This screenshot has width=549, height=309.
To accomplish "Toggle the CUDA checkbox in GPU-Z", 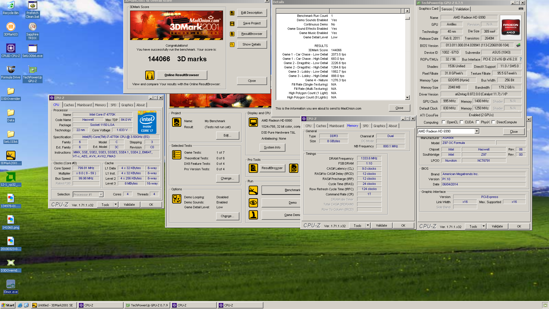I will pos(462,122).
